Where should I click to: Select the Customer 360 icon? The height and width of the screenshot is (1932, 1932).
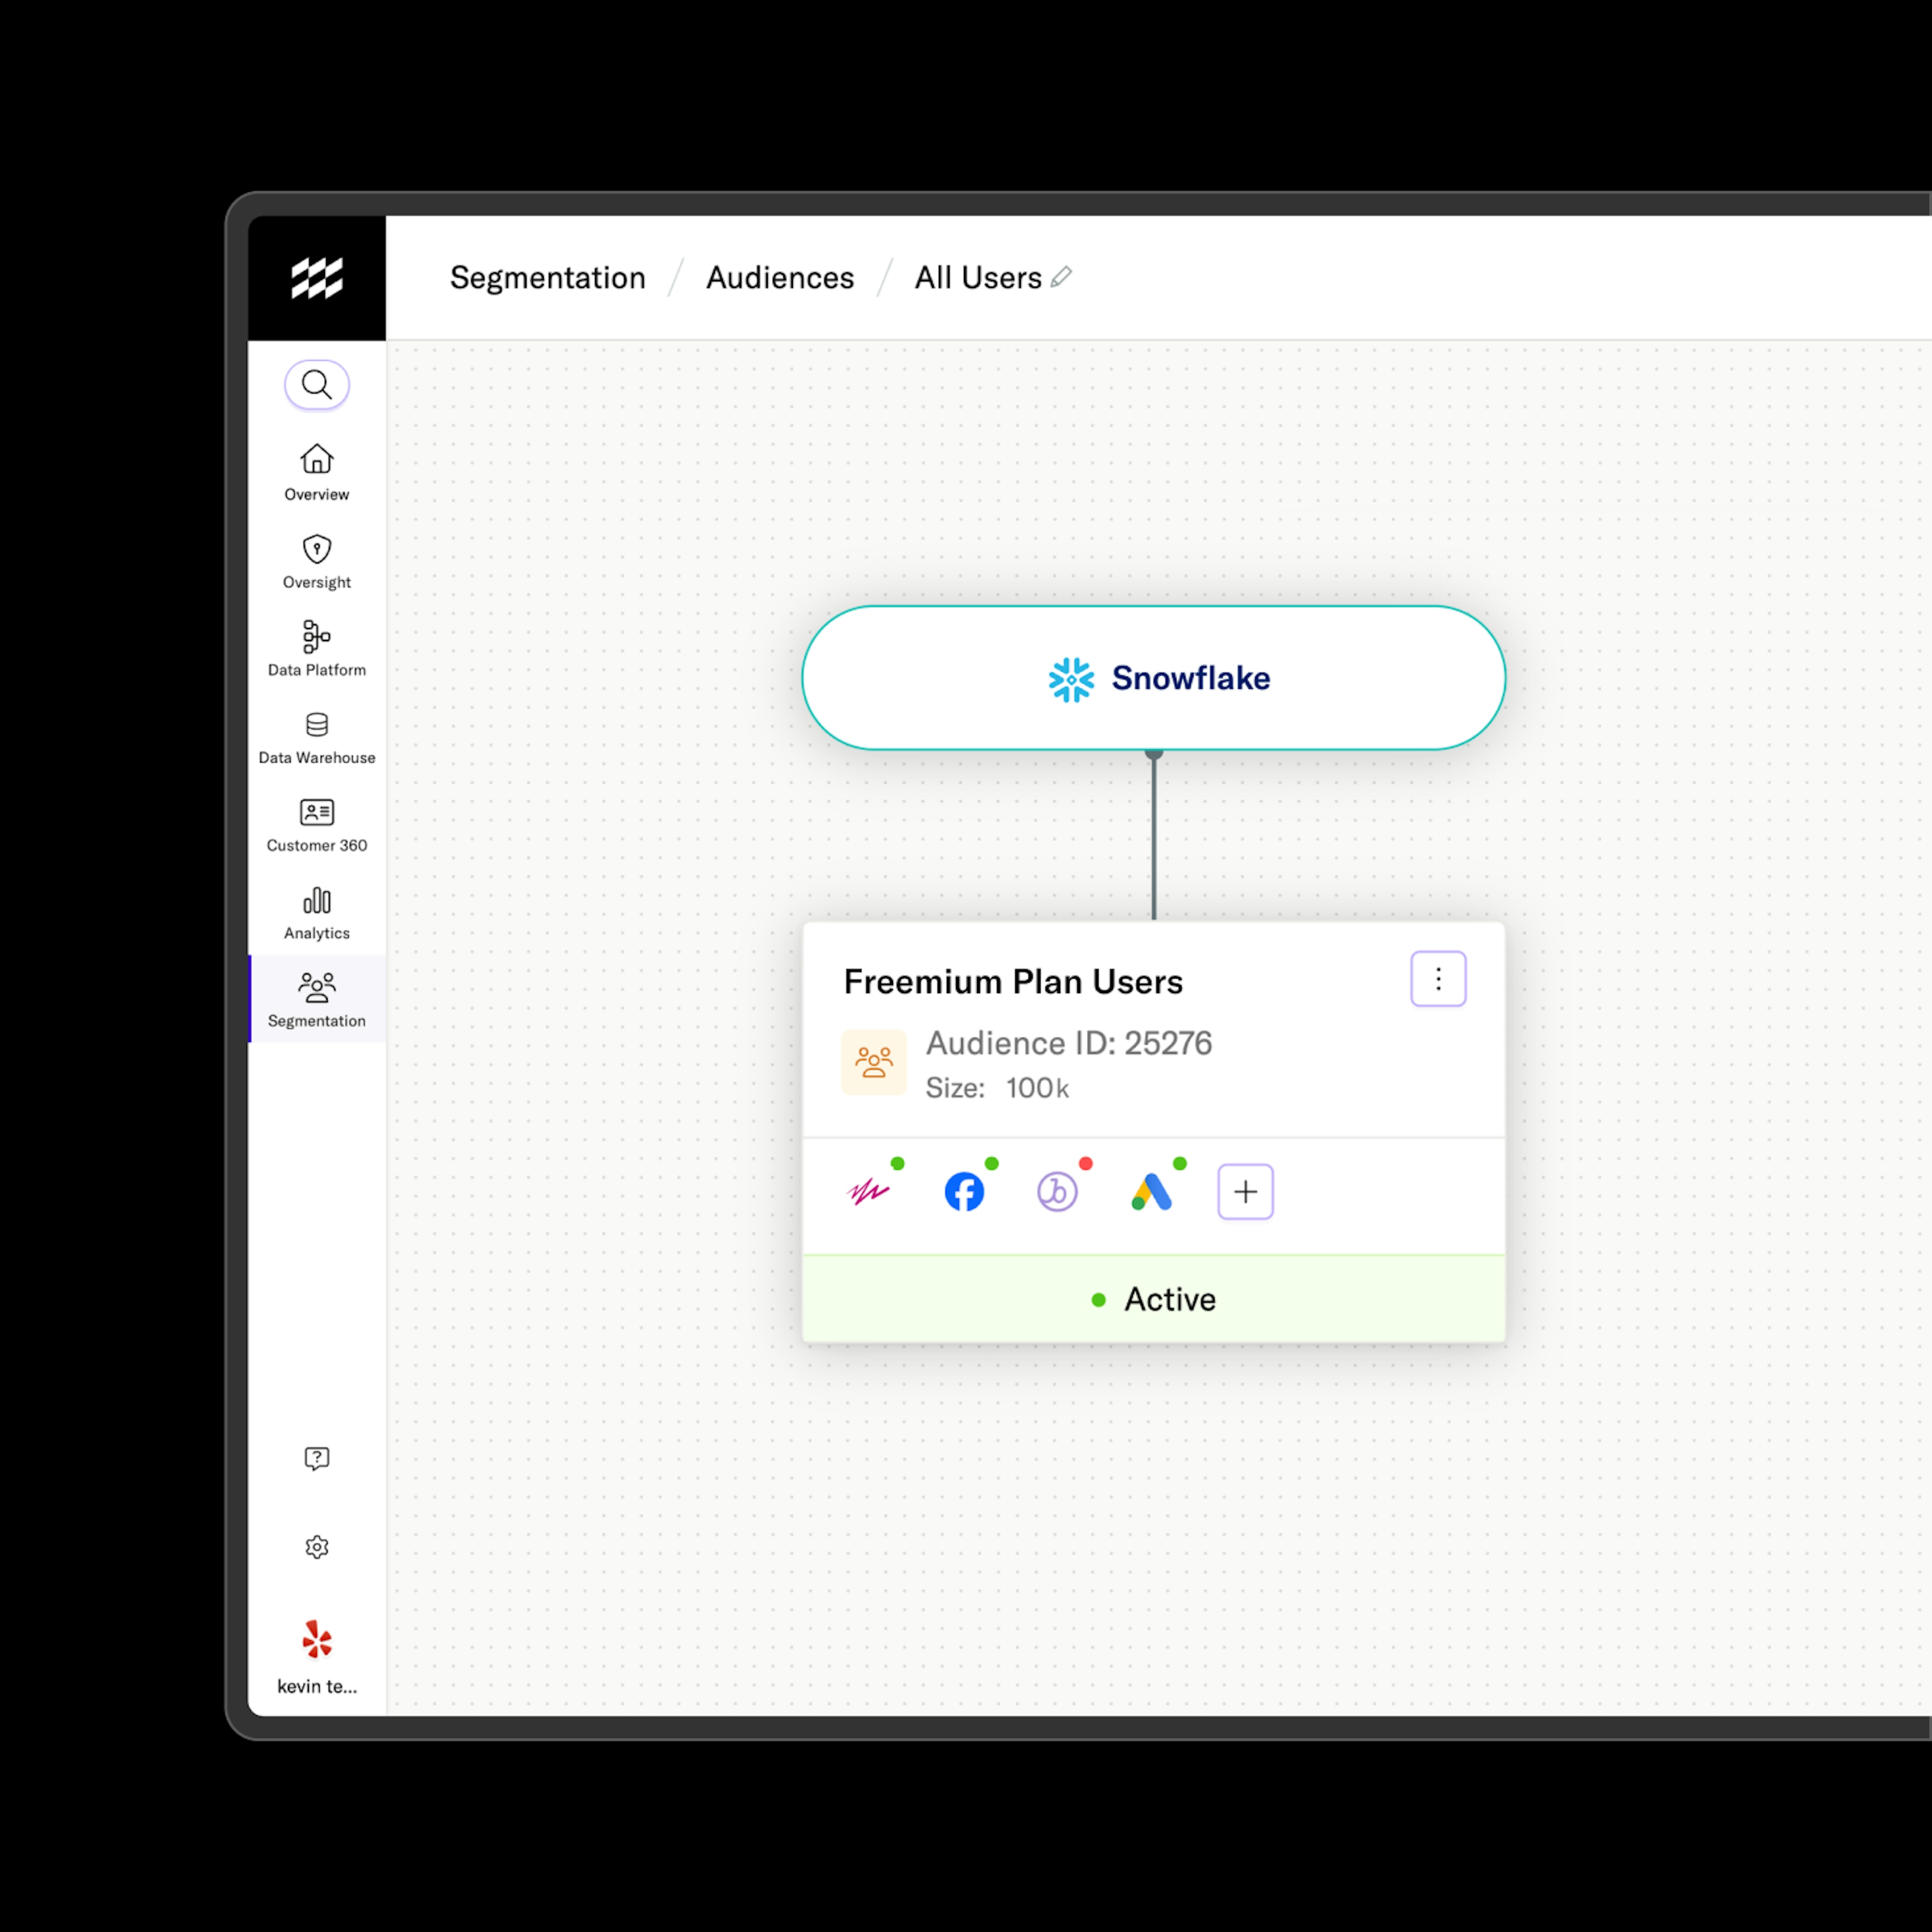pyautogui.click(x=316, y=812)
